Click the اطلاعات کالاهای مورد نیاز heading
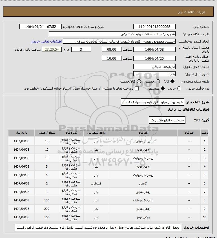The image size is (217, 238). point(188,110)
